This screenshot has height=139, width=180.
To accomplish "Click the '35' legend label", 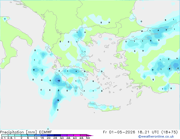I will tap(68, 138).
